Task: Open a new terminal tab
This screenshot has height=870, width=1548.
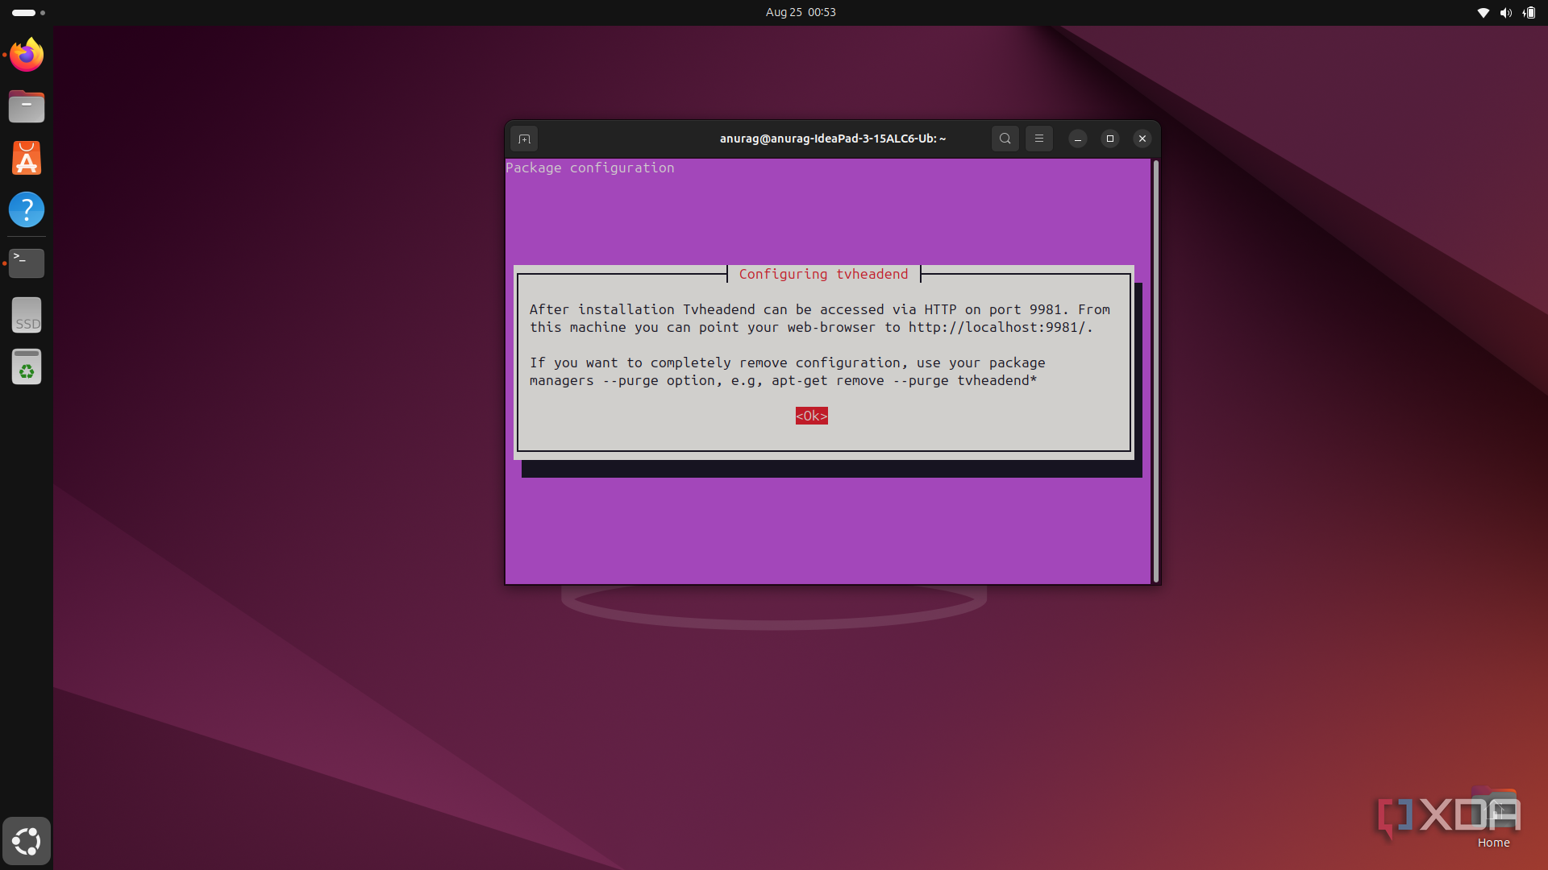Action: tap(524, 139)
